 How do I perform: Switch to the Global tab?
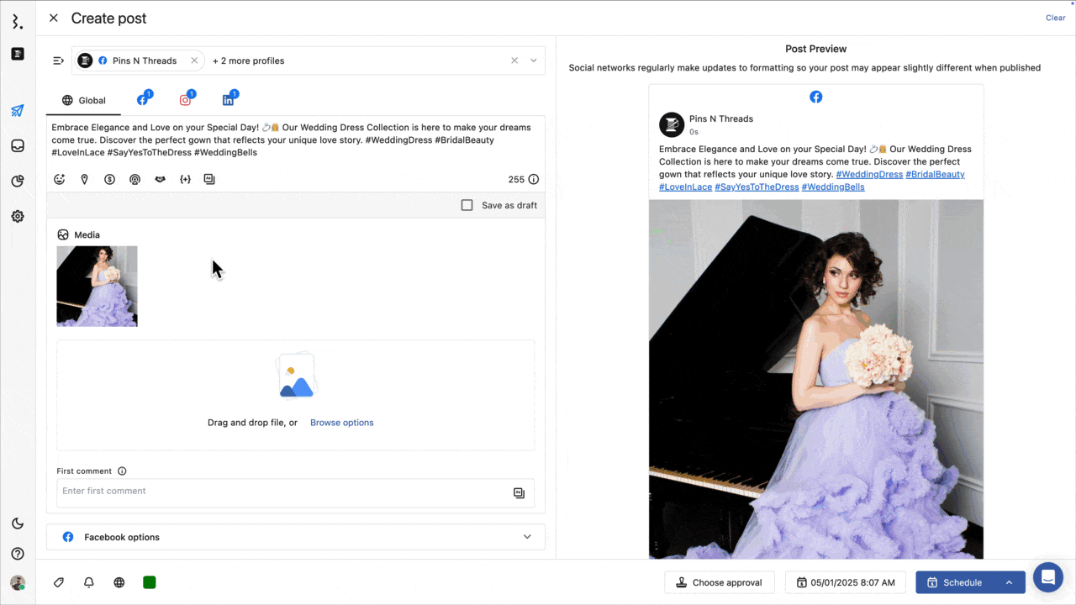click(84, 100)
